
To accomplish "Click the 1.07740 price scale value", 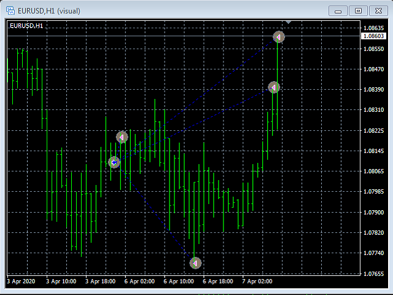I will pos(373,253).
